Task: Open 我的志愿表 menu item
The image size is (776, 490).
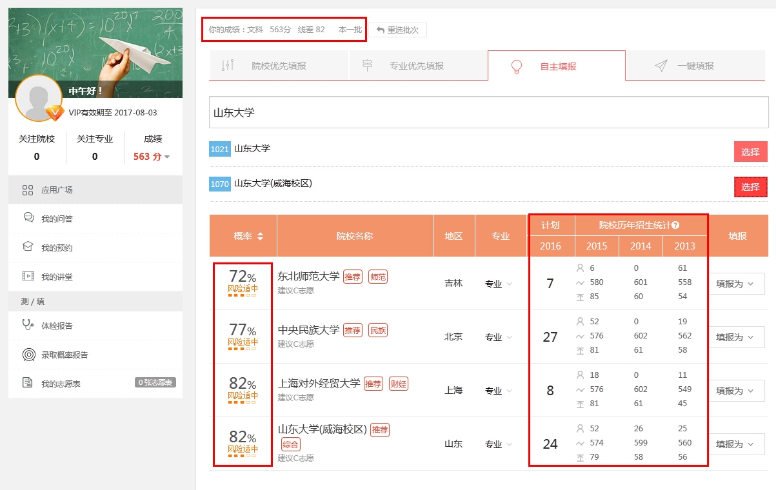Action: 95,384
